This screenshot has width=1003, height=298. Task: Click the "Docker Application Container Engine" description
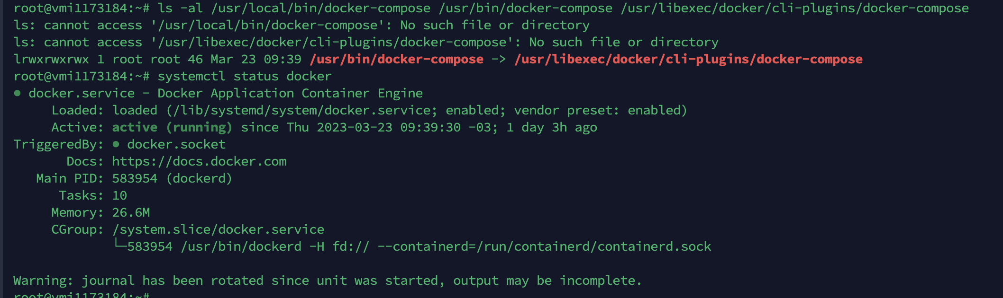[x=290, y=94]
